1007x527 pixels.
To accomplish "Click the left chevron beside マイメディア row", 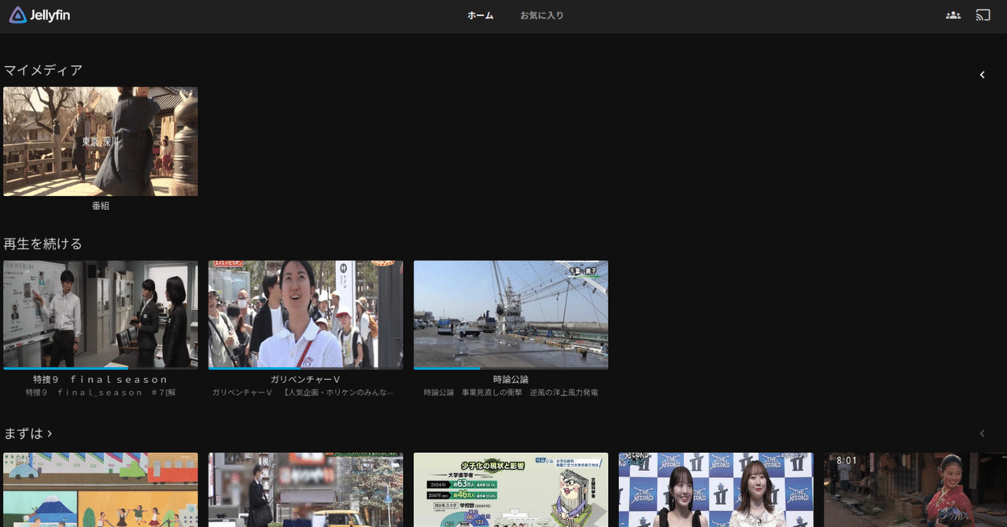I will [982, 74].
